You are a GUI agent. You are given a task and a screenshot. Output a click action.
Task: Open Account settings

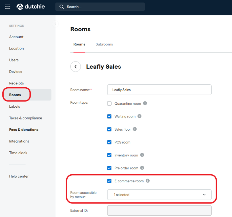(16, 37)
